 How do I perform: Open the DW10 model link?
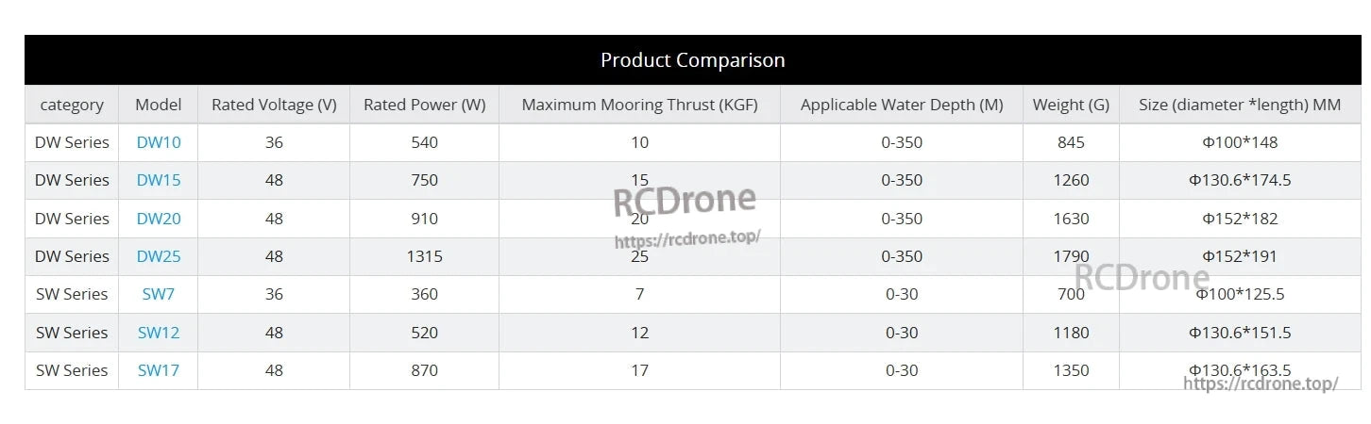pos(159,142)
